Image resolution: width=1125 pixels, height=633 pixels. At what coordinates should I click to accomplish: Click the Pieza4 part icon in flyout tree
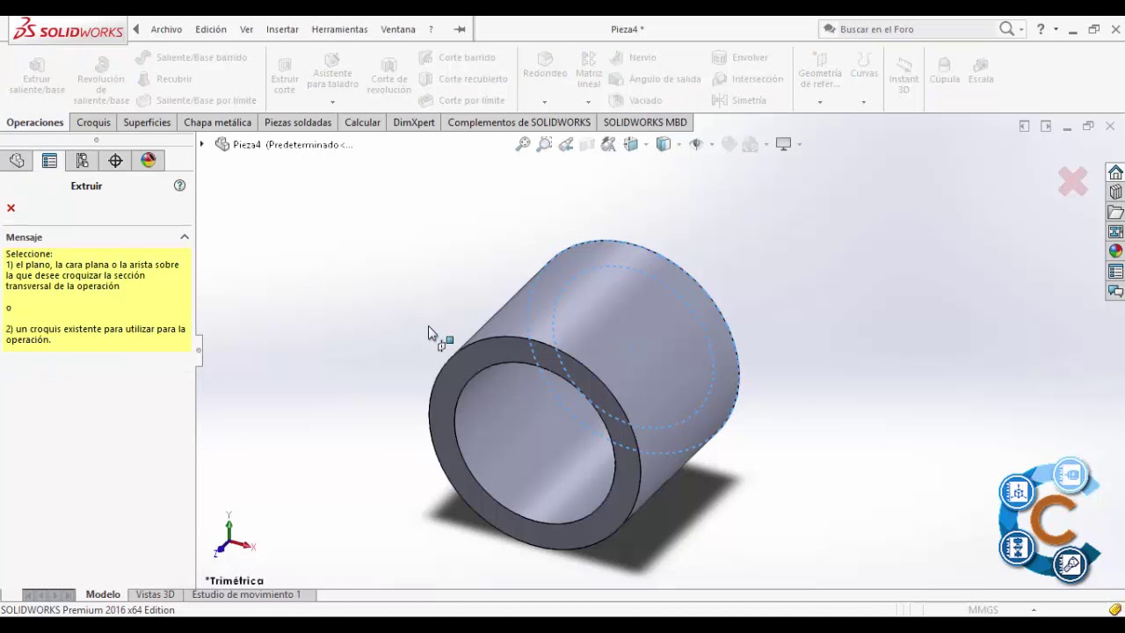click(x=222, y=144)
